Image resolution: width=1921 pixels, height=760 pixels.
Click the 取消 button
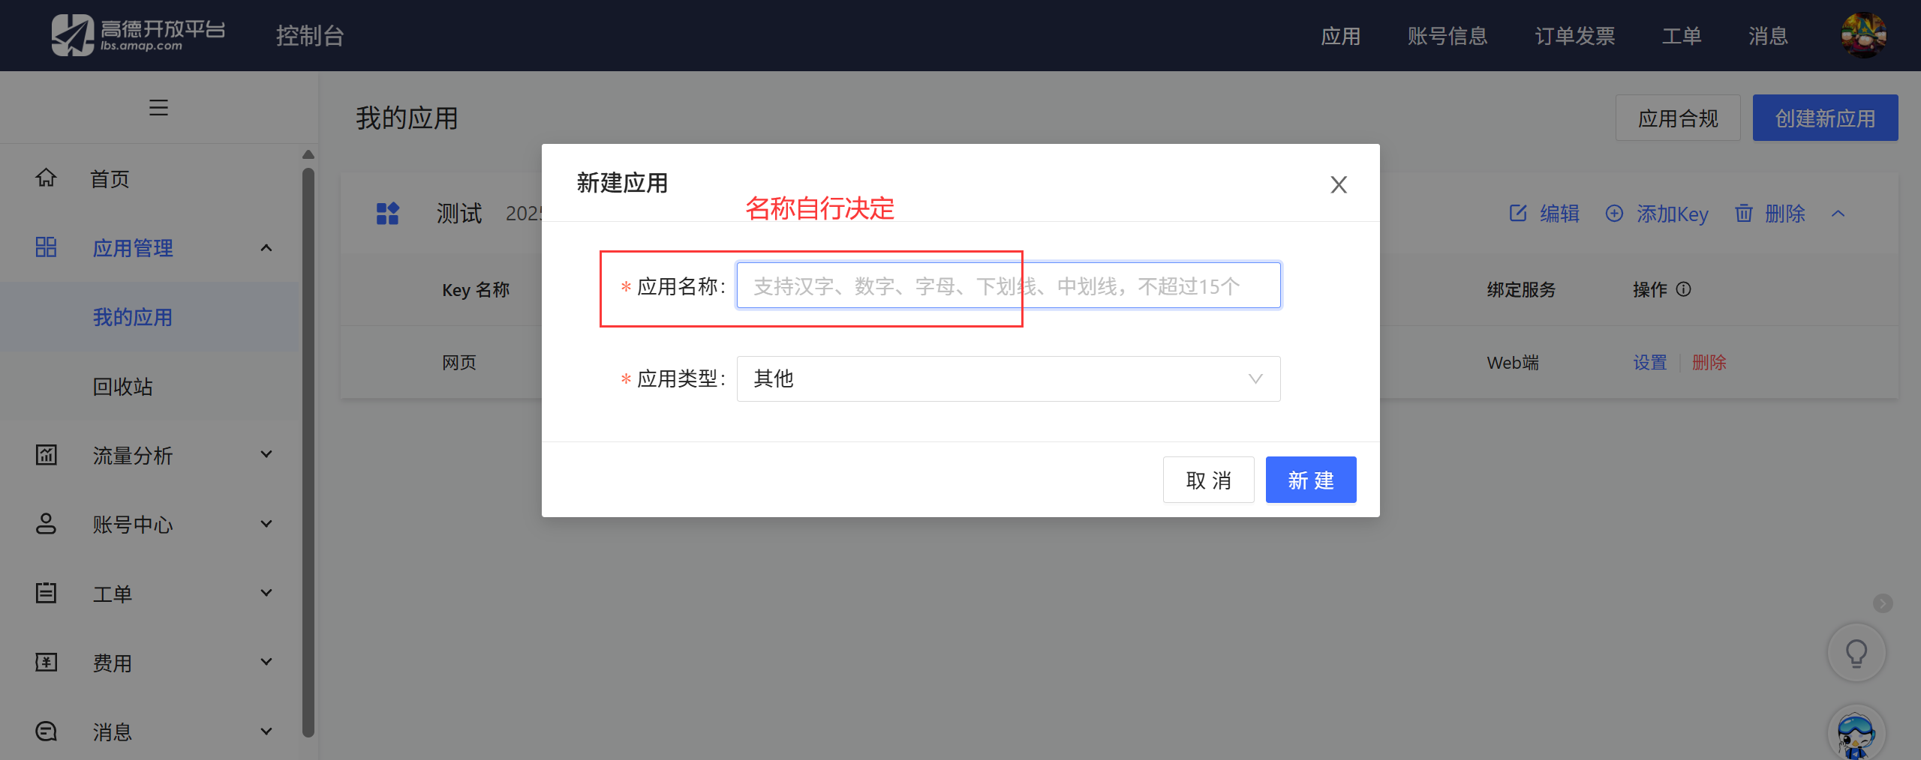(1208, 480)
